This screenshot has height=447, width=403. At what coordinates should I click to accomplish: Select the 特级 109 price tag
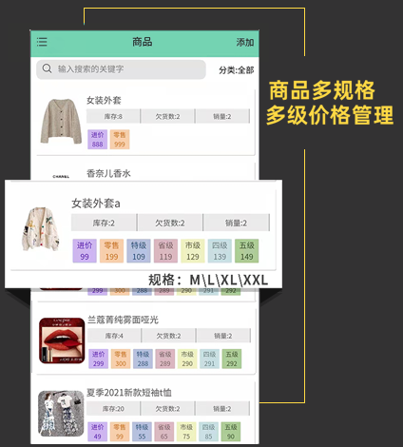tap(139, 251)
